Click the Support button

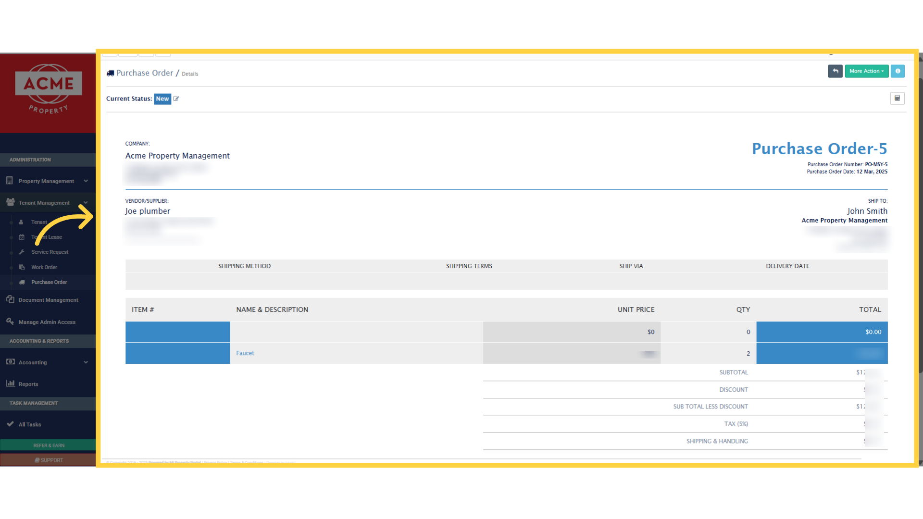point(48,460)
